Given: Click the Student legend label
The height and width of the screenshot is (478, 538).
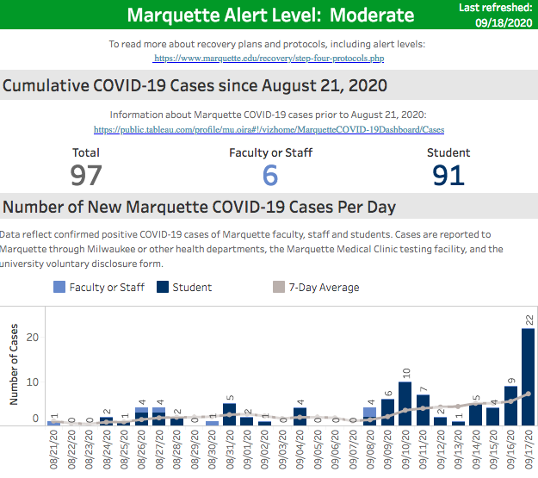Looking at the screenshot, I should (192, 287).
